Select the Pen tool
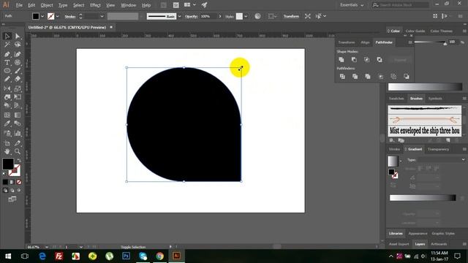Viewport: 468px width, 263px height. tap(7, 54)
